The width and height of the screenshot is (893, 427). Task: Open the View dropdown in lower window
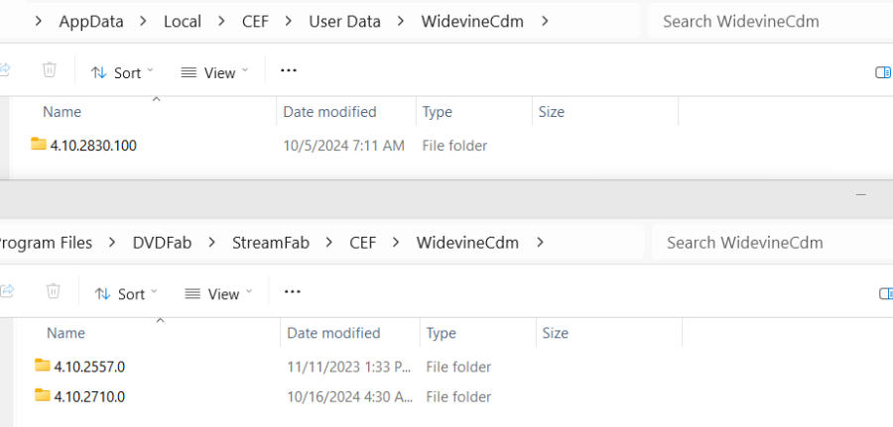(218, 294)
